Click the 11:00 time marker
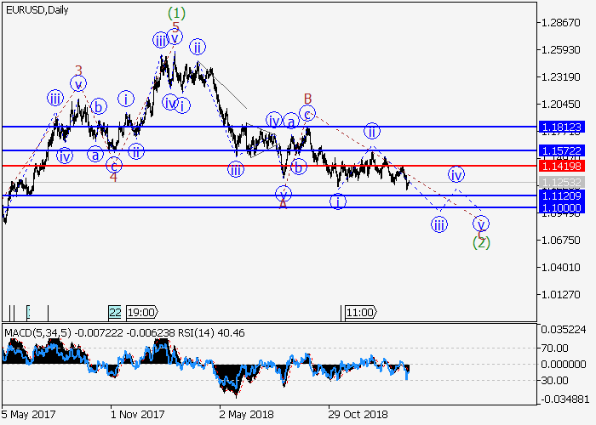 coord(360,312)
